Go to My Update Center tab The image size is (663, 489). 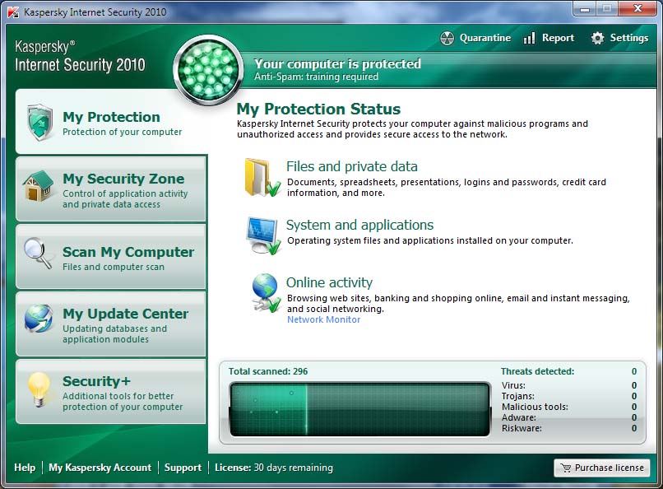pos(111,324)
